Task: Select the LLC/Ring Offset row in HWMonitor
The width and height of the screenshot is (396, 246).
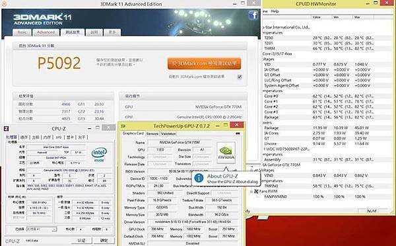Action: tap(319, 80)
